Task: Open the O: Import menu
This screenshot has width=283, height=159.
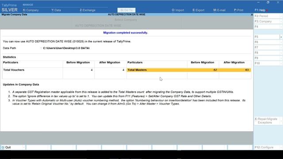Action: coord(178,10)
